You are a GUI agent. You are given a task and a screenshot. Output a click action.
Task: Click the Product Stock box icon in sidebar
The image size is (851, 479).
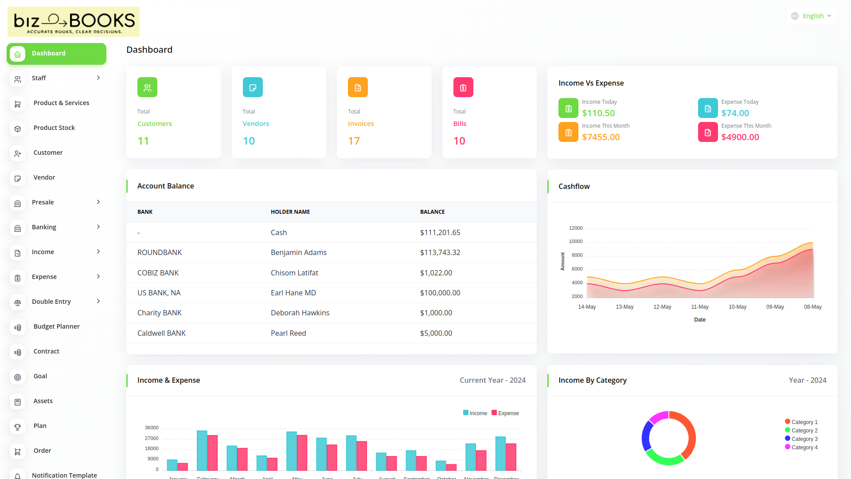coord(18,129)
